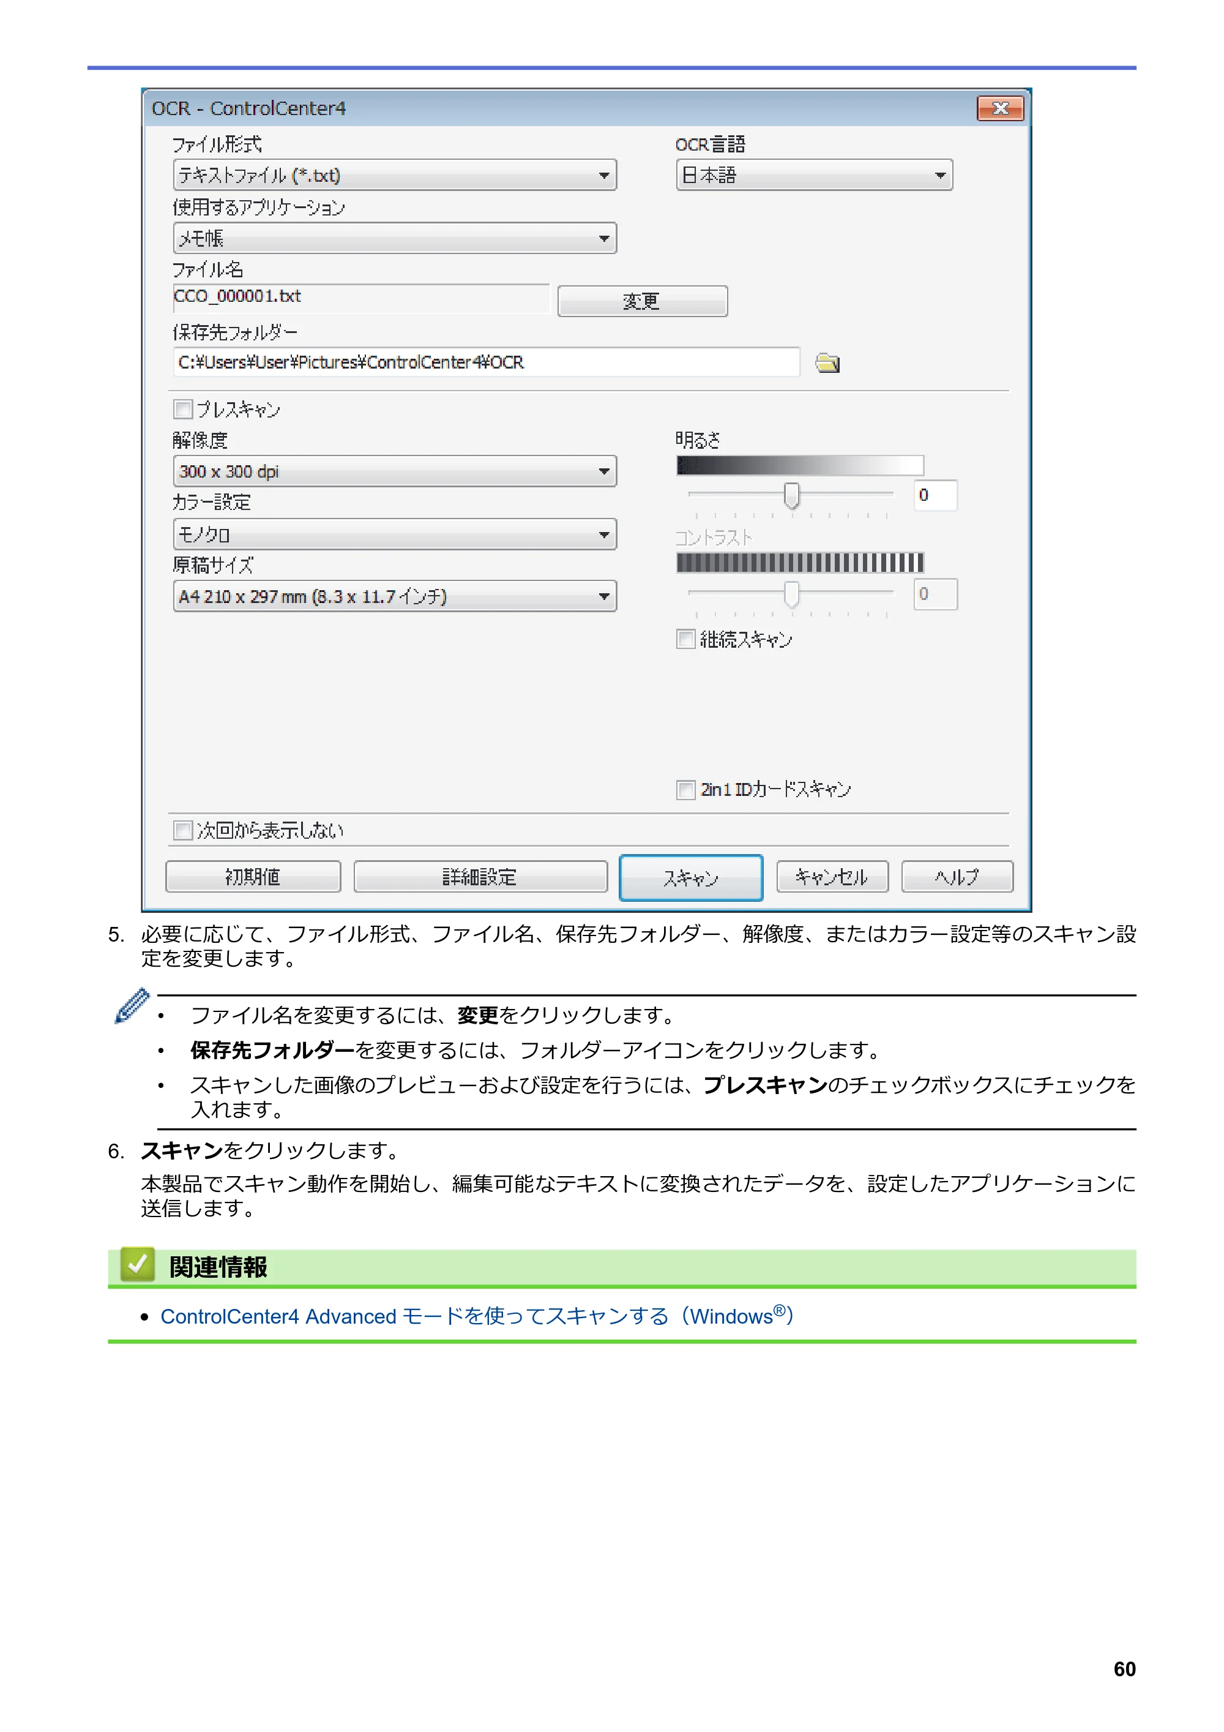
Task: Click the 明るさ brightness slider thumb
Action: (x=791, y=496)
